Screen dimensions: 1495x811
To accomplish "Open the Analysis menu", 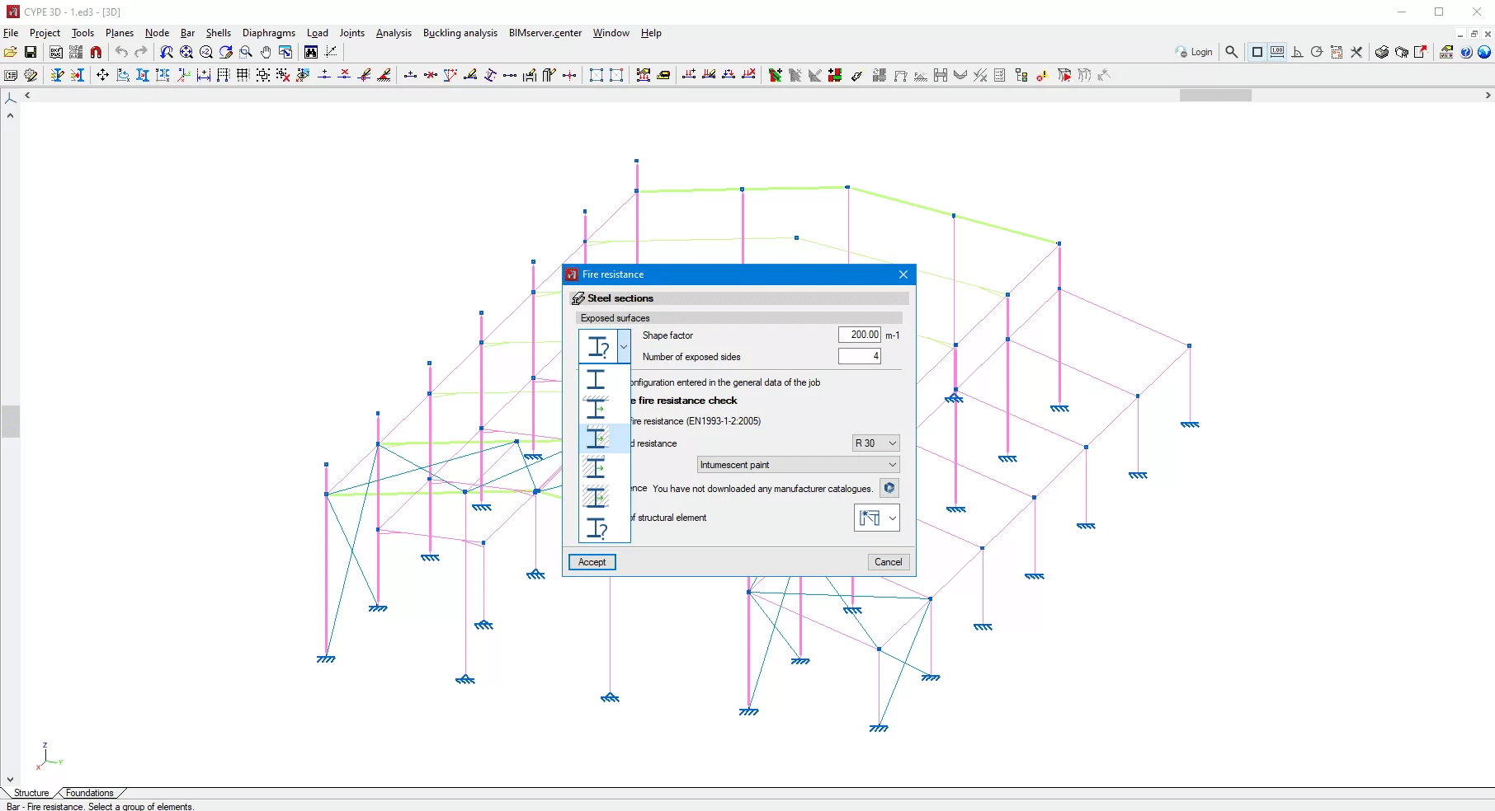I will pyautogui.click(x=393, y=33).
